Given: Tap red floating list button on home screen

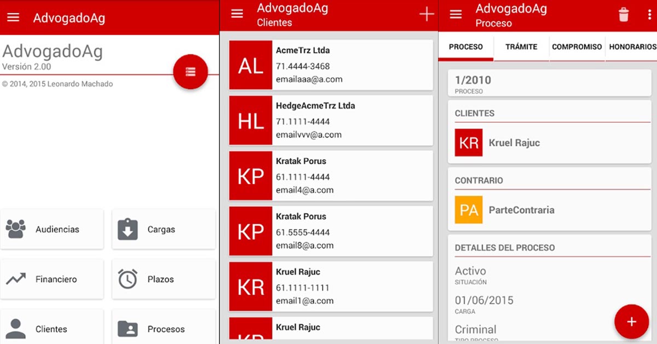Looking at the screenshot, I should click(x=191, y=71).
